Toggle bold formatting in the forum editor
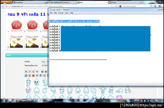This screenshot has height=108, width=164. click(26, 72)
